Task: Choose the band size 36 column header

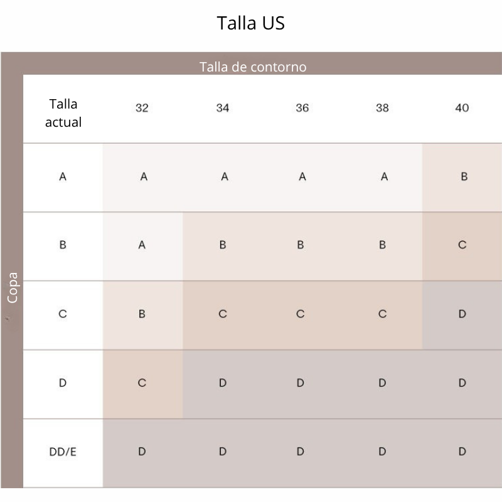Action: [302, 108]
